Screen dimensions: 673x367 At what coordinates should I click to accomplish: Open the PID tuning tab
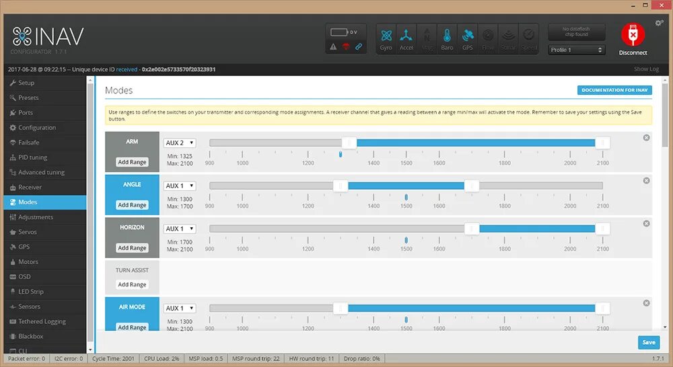(45, 157)
